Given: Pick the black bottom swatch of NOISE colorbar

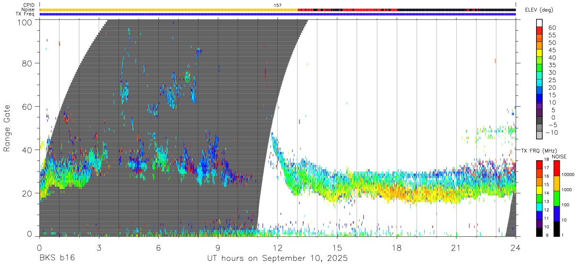Looking at the screenshot, I should point(556,229).
